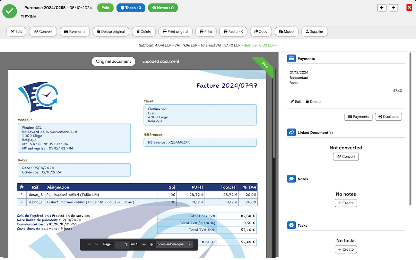
Task: Open the Supplier button
Action: [x=314, y=32]
